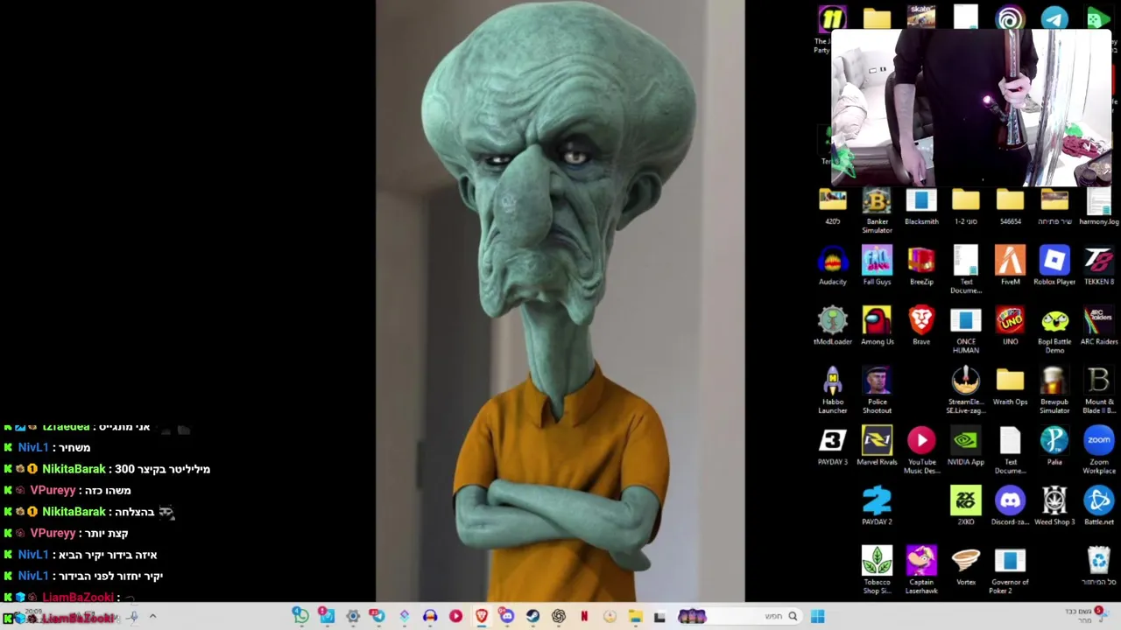Open the Mount & Blade II shortcut
Image resolution: width=1121 pixels, height=630 pixels.
1099,390
